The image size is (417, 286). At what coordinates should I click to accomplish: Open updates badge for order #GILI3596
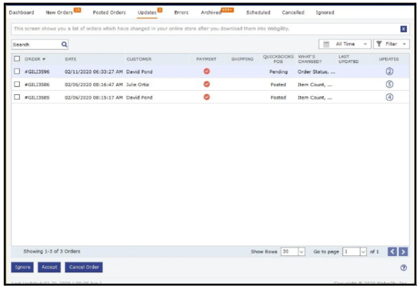point(390,72)
